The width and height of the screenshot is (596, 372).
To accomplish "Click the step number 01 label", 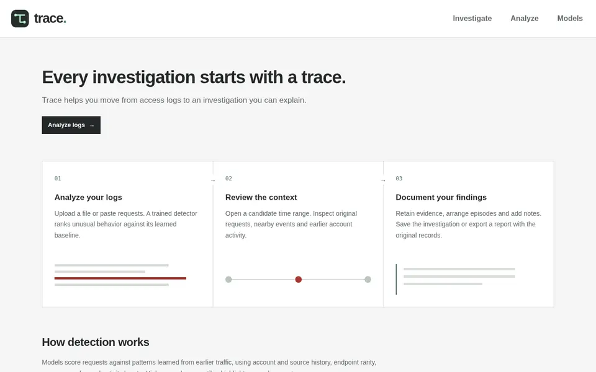I will point(58,179).
